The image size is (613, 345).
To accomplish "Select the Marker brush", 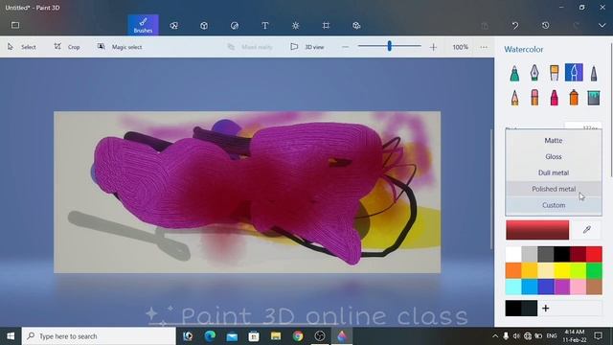I will point(515,73).
